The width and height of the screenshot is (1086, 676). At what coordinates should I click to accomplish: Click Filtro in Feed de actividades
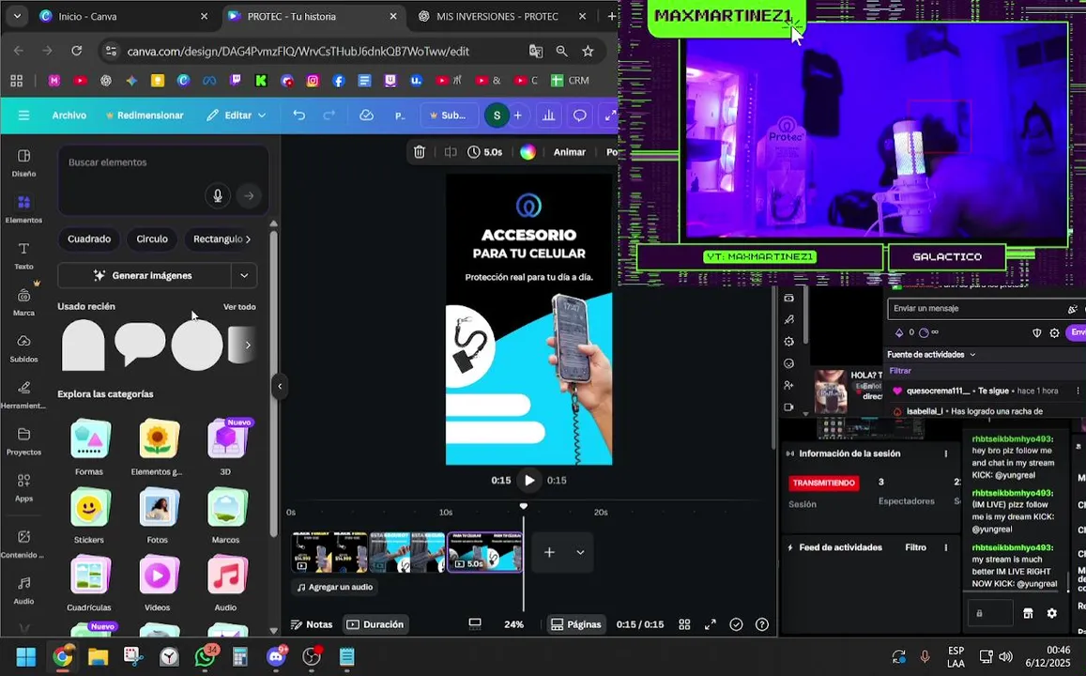click(x=915, y=547)
